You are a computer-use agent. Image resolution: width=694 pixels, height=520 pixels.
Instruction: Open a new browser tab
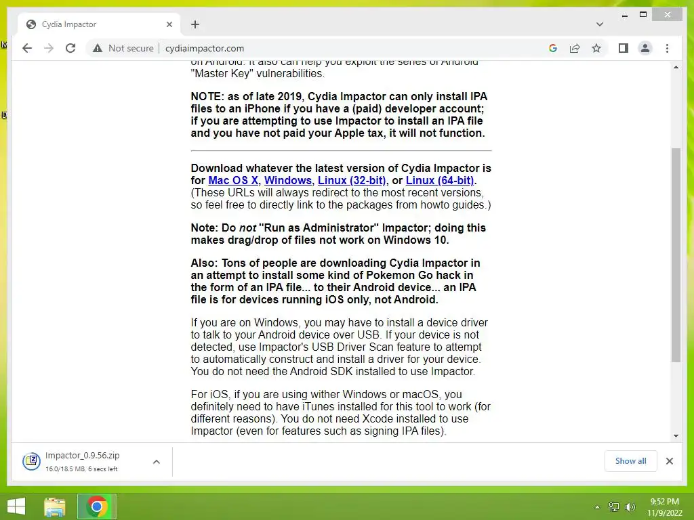(x=195, y=24)
